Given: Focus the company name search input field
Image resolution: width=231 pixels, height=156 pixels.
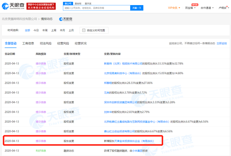Looking at the screenshot, I should point(96,8).
